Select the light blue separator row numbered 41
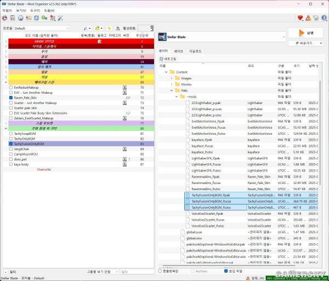This screenshot has width=329, height=281. [81, 67]
